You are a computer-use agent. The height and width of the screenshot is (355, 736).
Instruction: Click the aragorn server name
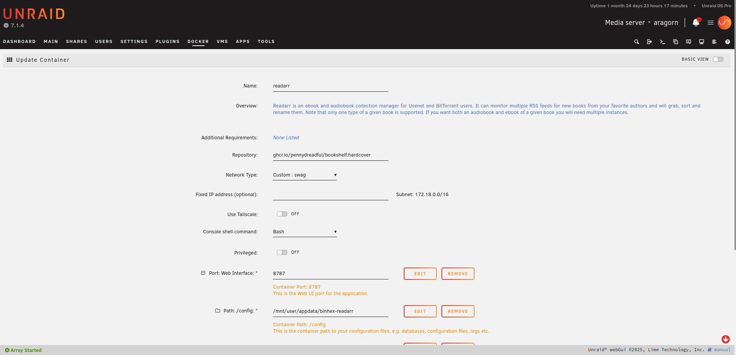click(666, 23)
